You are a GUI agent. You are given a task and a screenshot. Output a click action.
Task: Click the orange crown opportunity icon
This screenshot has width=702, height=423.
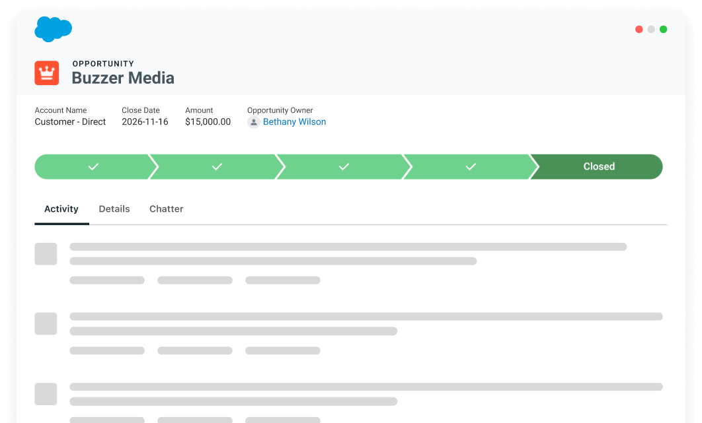46,73
